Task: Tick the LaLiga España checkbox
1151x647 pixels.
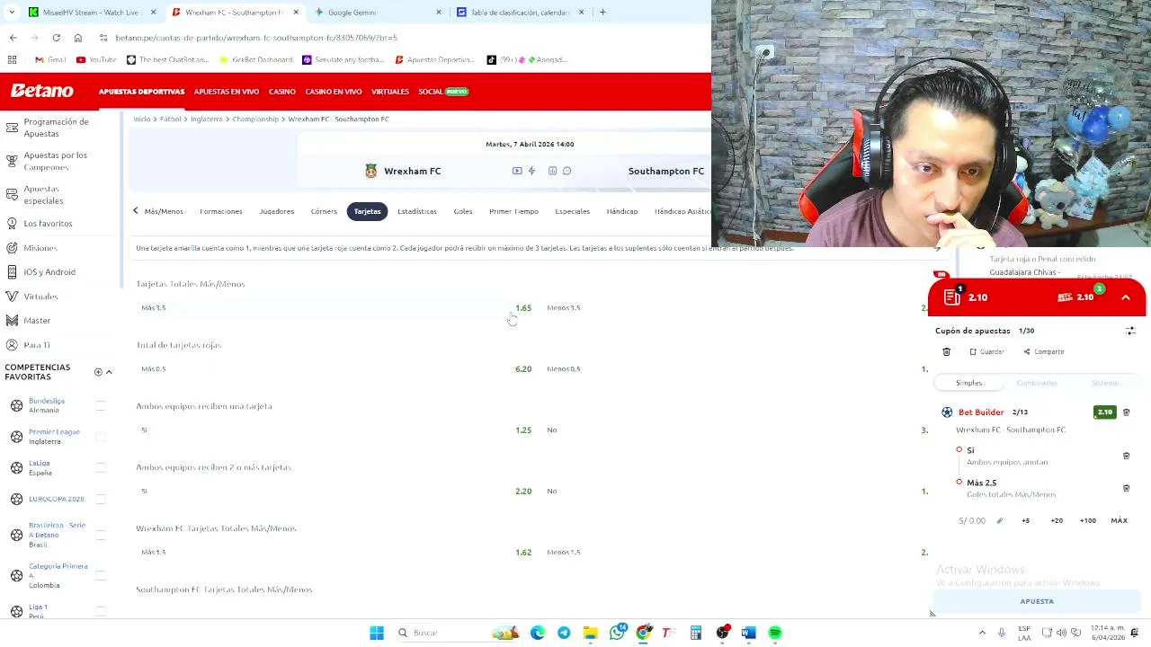Action: pos(101,468)
